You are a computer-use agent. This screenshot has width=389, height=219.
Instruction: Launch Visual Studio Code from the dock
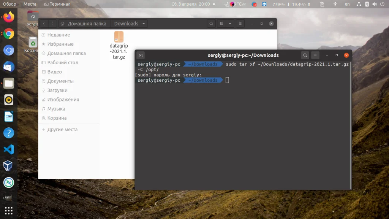point(8,149)
